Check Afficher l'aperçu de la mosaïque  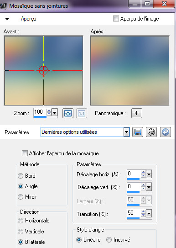point(25,153)
